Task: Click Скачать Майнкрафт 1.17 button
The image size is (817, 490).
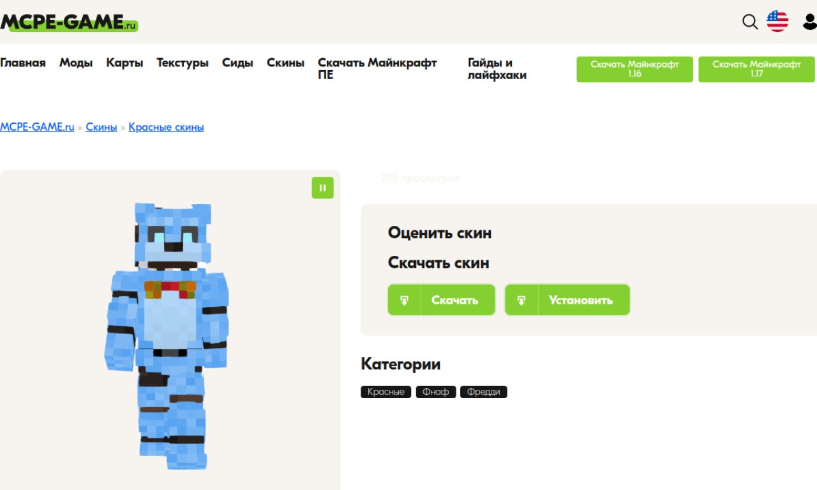Action: (756, 69)
